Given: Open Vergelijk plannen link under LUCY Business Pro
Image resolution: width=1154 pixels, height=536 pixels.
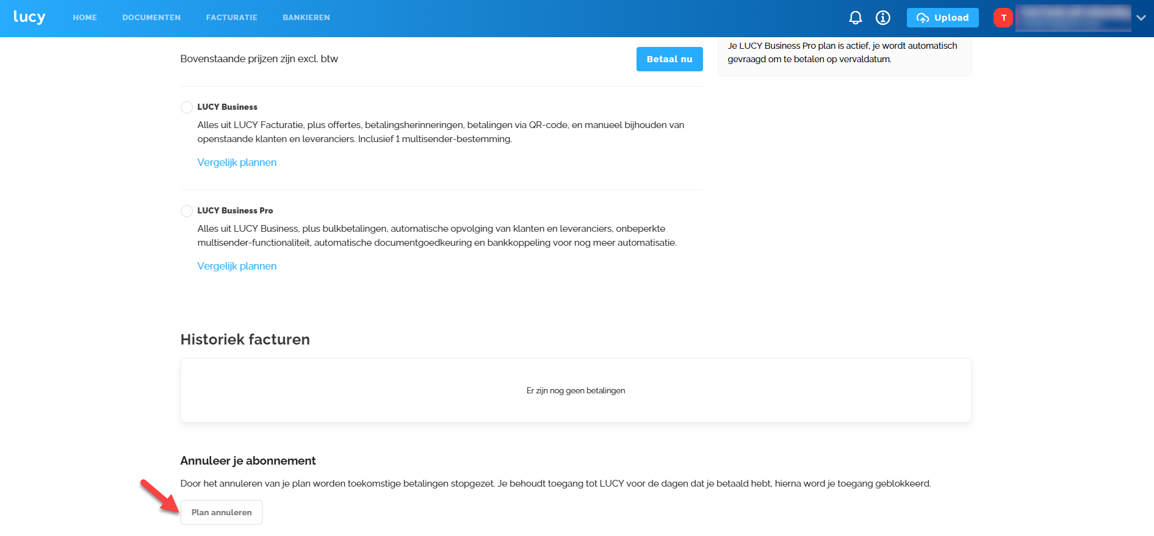Looking at the screenshot, I should [x=237, y=266].
